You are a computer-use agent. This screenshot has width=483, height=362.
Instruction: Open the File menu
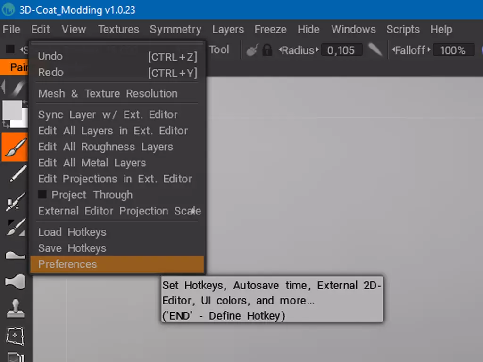pyautogui.click(x=11, y=29)
